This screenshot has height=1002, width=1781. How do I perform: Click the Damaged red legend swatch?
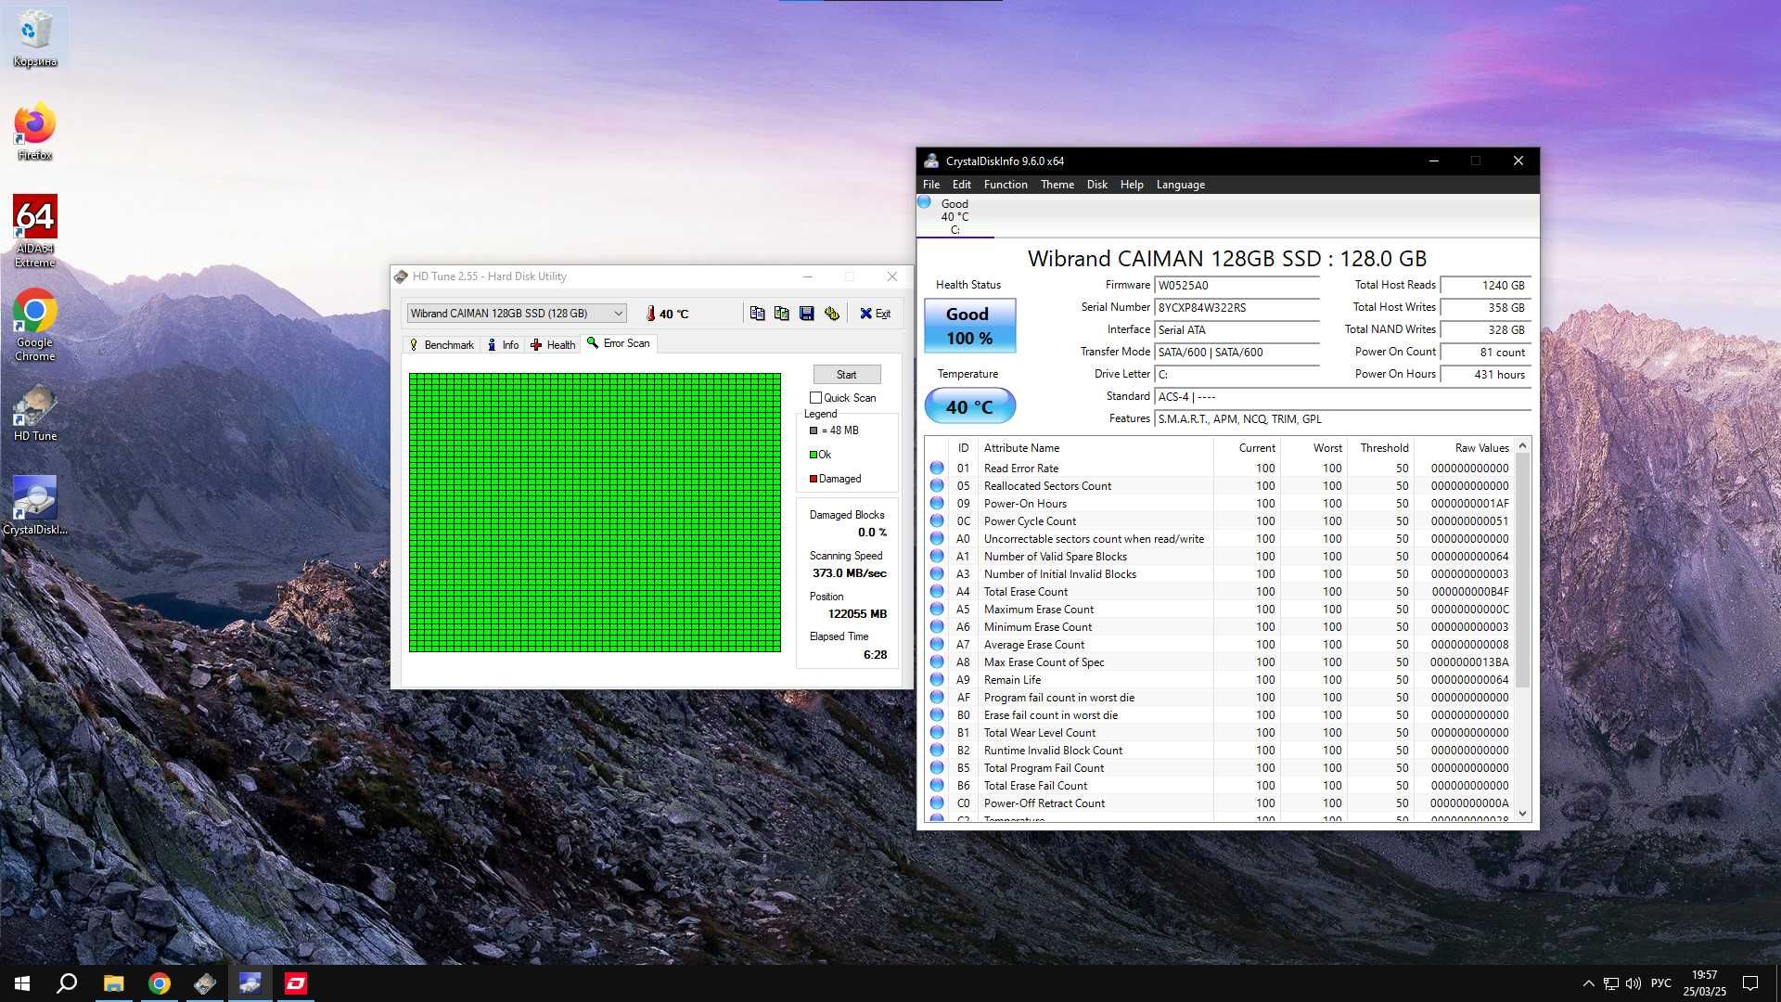point(814,479)
